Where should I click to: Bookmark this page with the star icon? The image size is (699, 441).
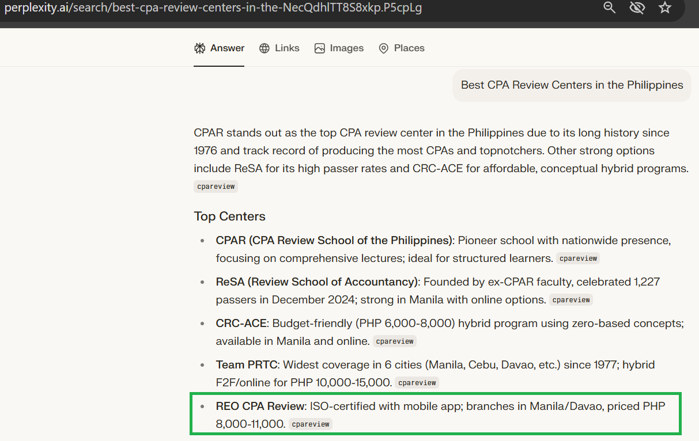(665, 7)
